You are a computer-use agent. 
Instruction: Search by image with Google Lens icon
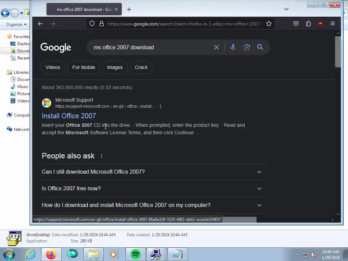pos(247,47)
